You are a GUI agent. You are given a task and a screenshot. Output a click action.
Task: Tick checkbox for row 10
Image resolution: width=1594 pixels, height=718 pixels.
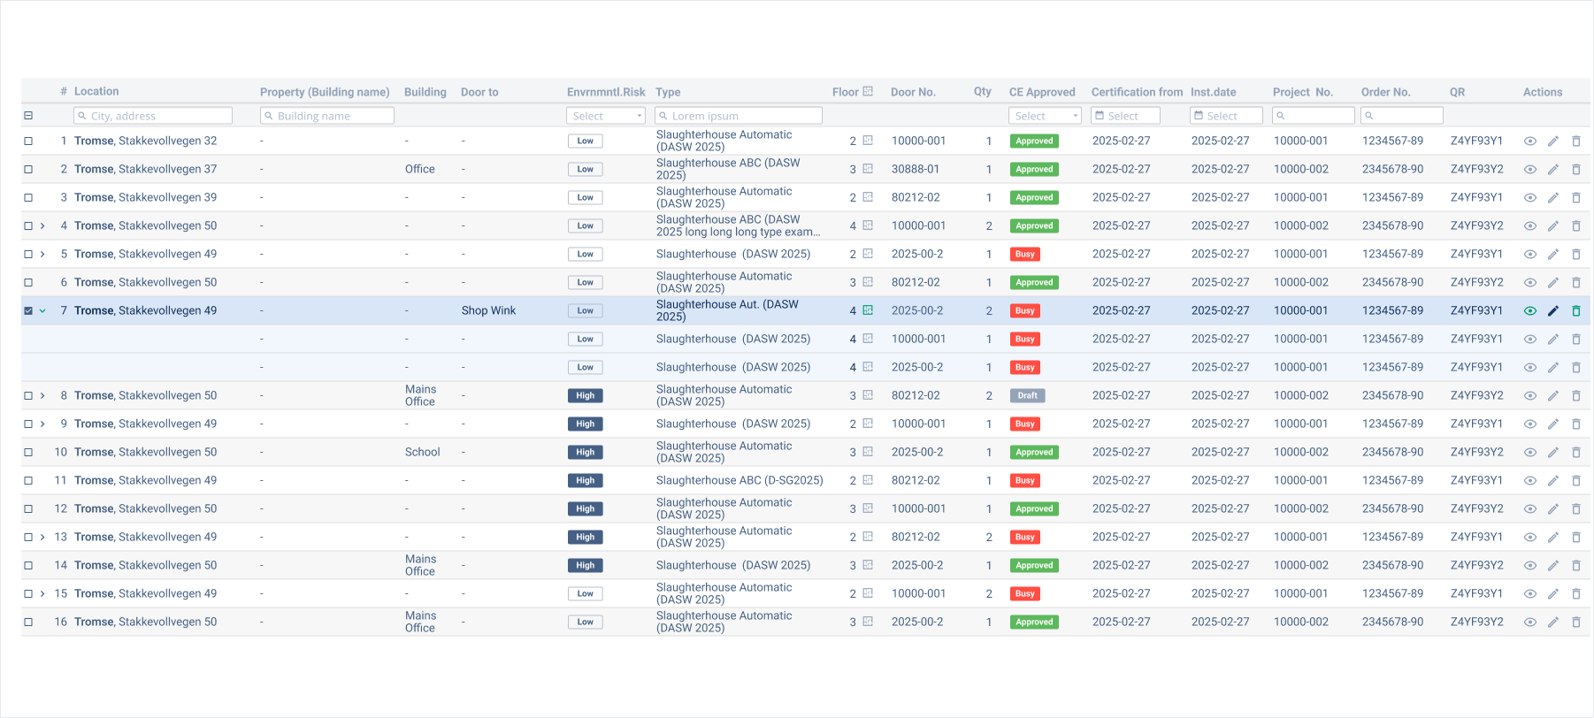pyautogui.click(x=28, y=452)
